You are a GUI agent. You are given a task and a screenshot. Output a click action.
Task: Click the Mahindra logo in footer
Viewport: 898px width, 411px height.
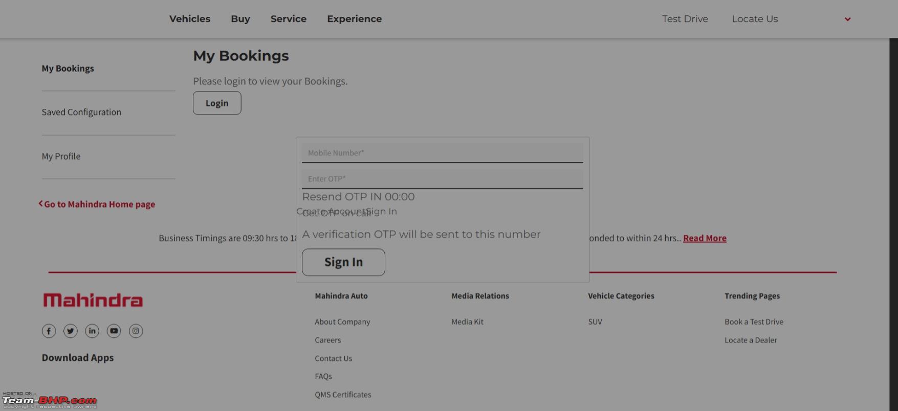(93, 300)
